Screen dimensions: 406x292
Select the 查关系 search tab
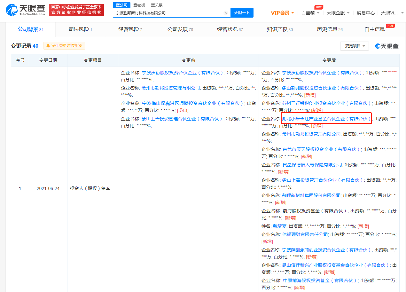click(157, 5)
